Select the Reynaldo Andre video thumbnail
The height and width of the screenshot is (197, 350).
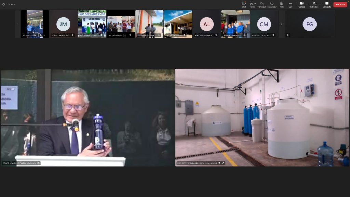point(235,24)
